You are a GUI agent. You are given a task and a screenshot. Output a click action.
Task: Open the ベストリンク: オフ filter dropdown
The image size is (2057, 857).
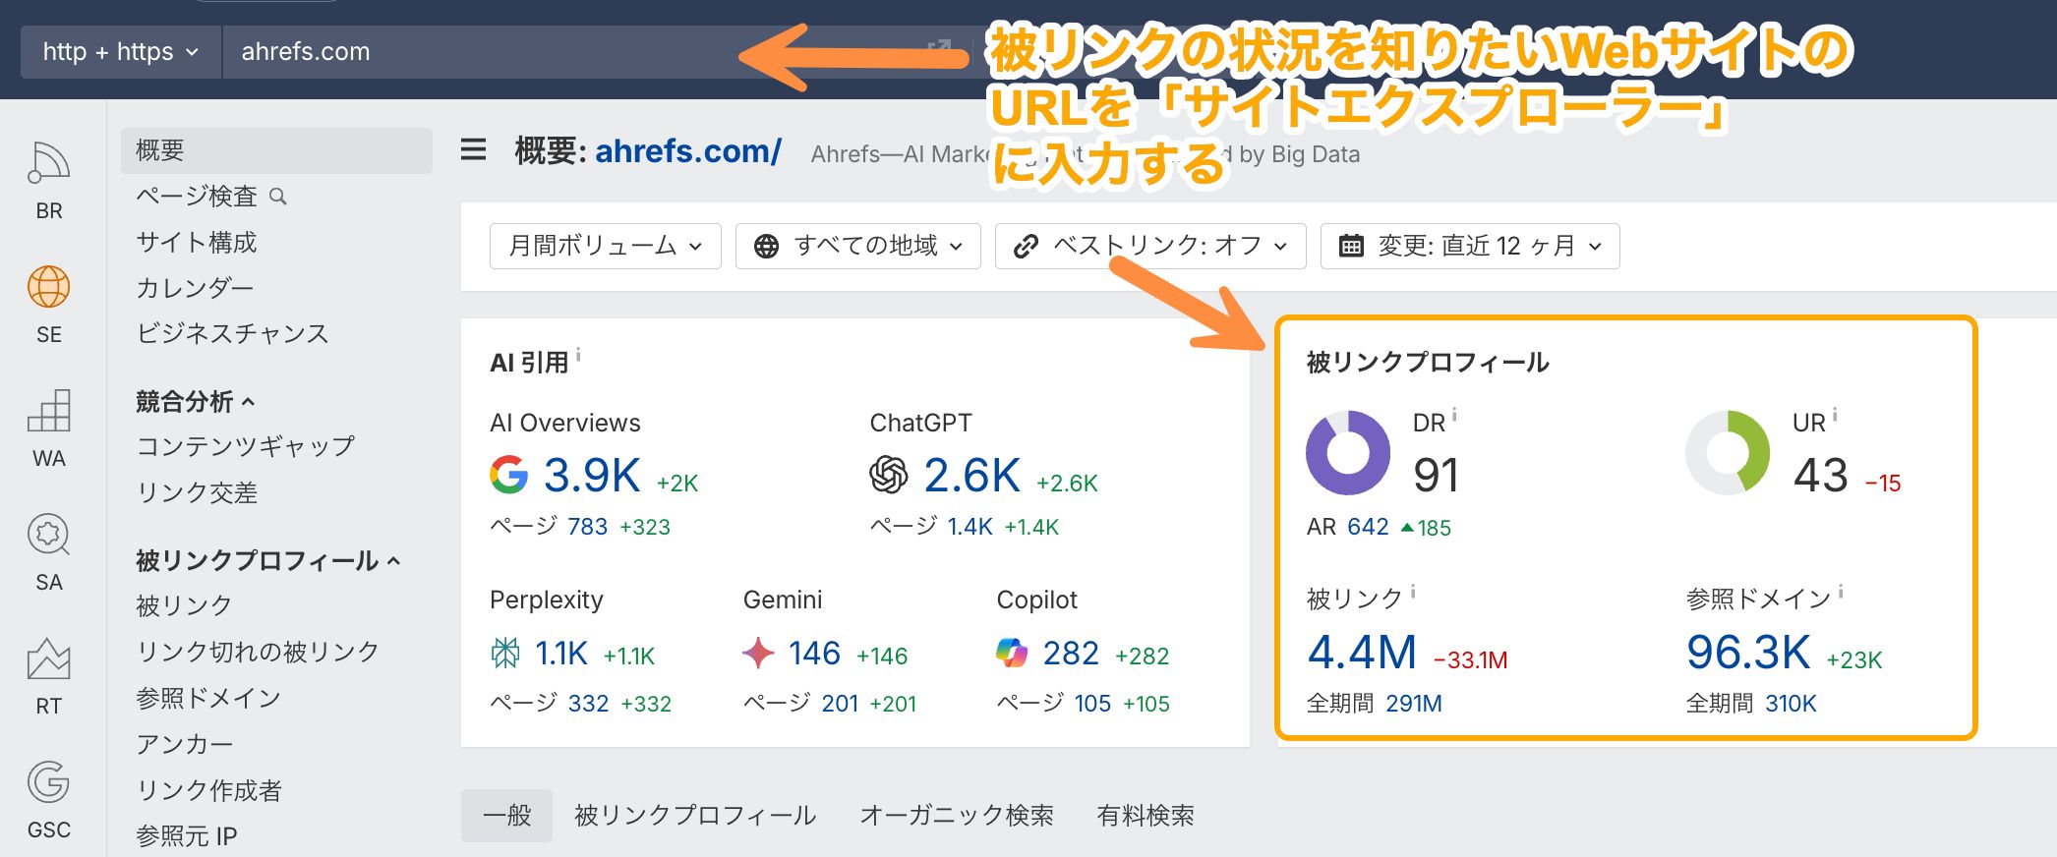click(1149, 246)
